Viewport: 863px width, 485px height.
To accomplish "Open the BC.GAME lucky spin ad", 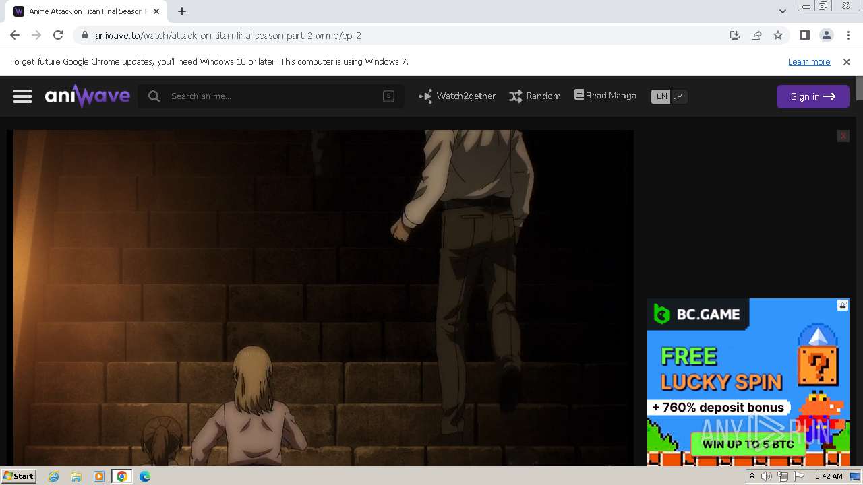I will pos(748,382).
